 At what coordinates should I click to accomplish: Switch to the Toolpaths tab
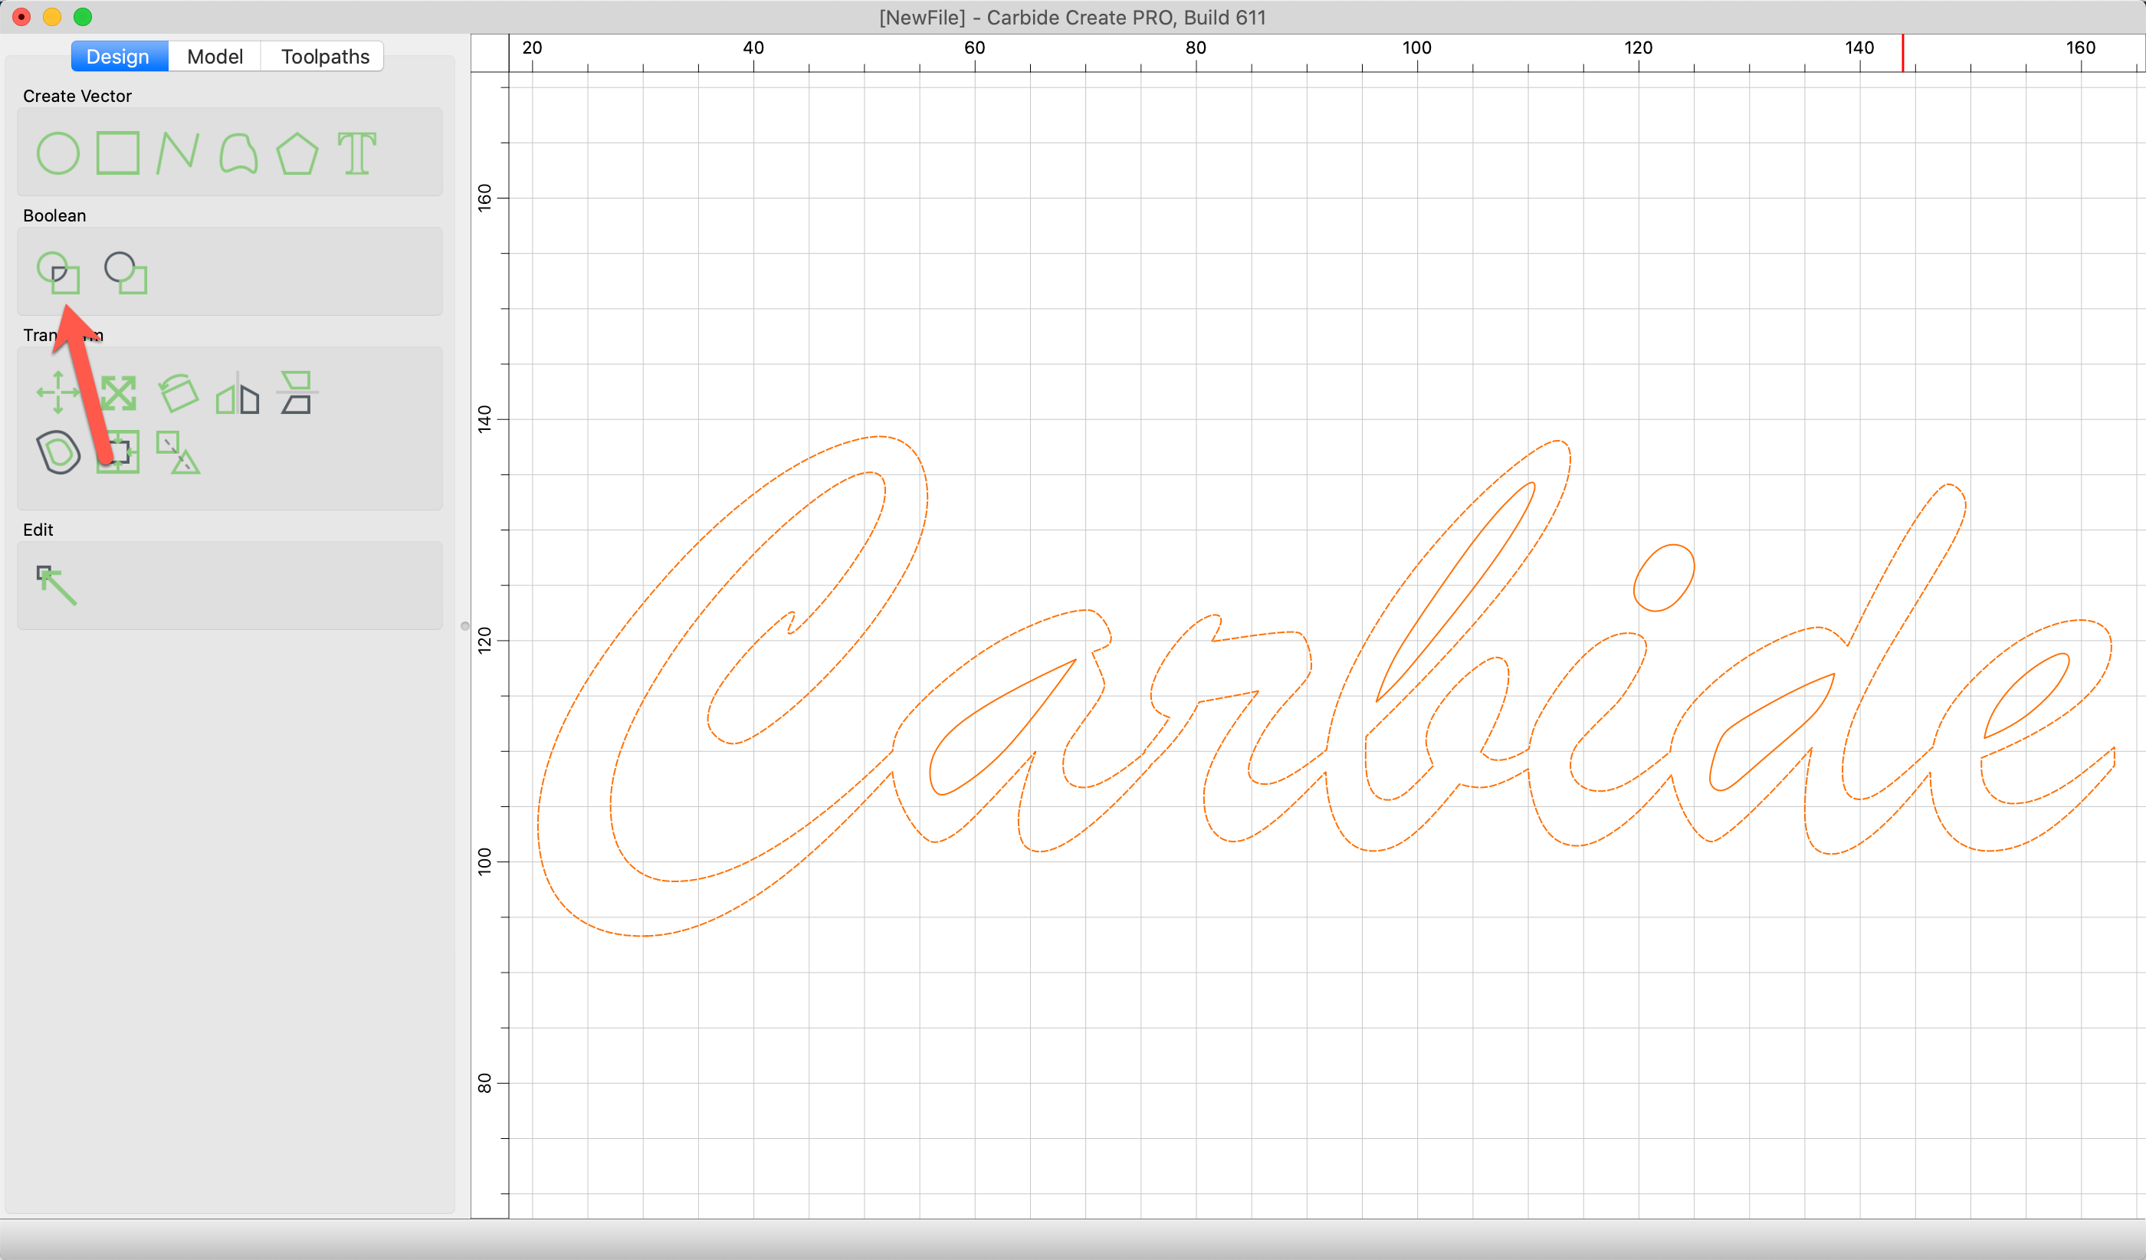325,57
